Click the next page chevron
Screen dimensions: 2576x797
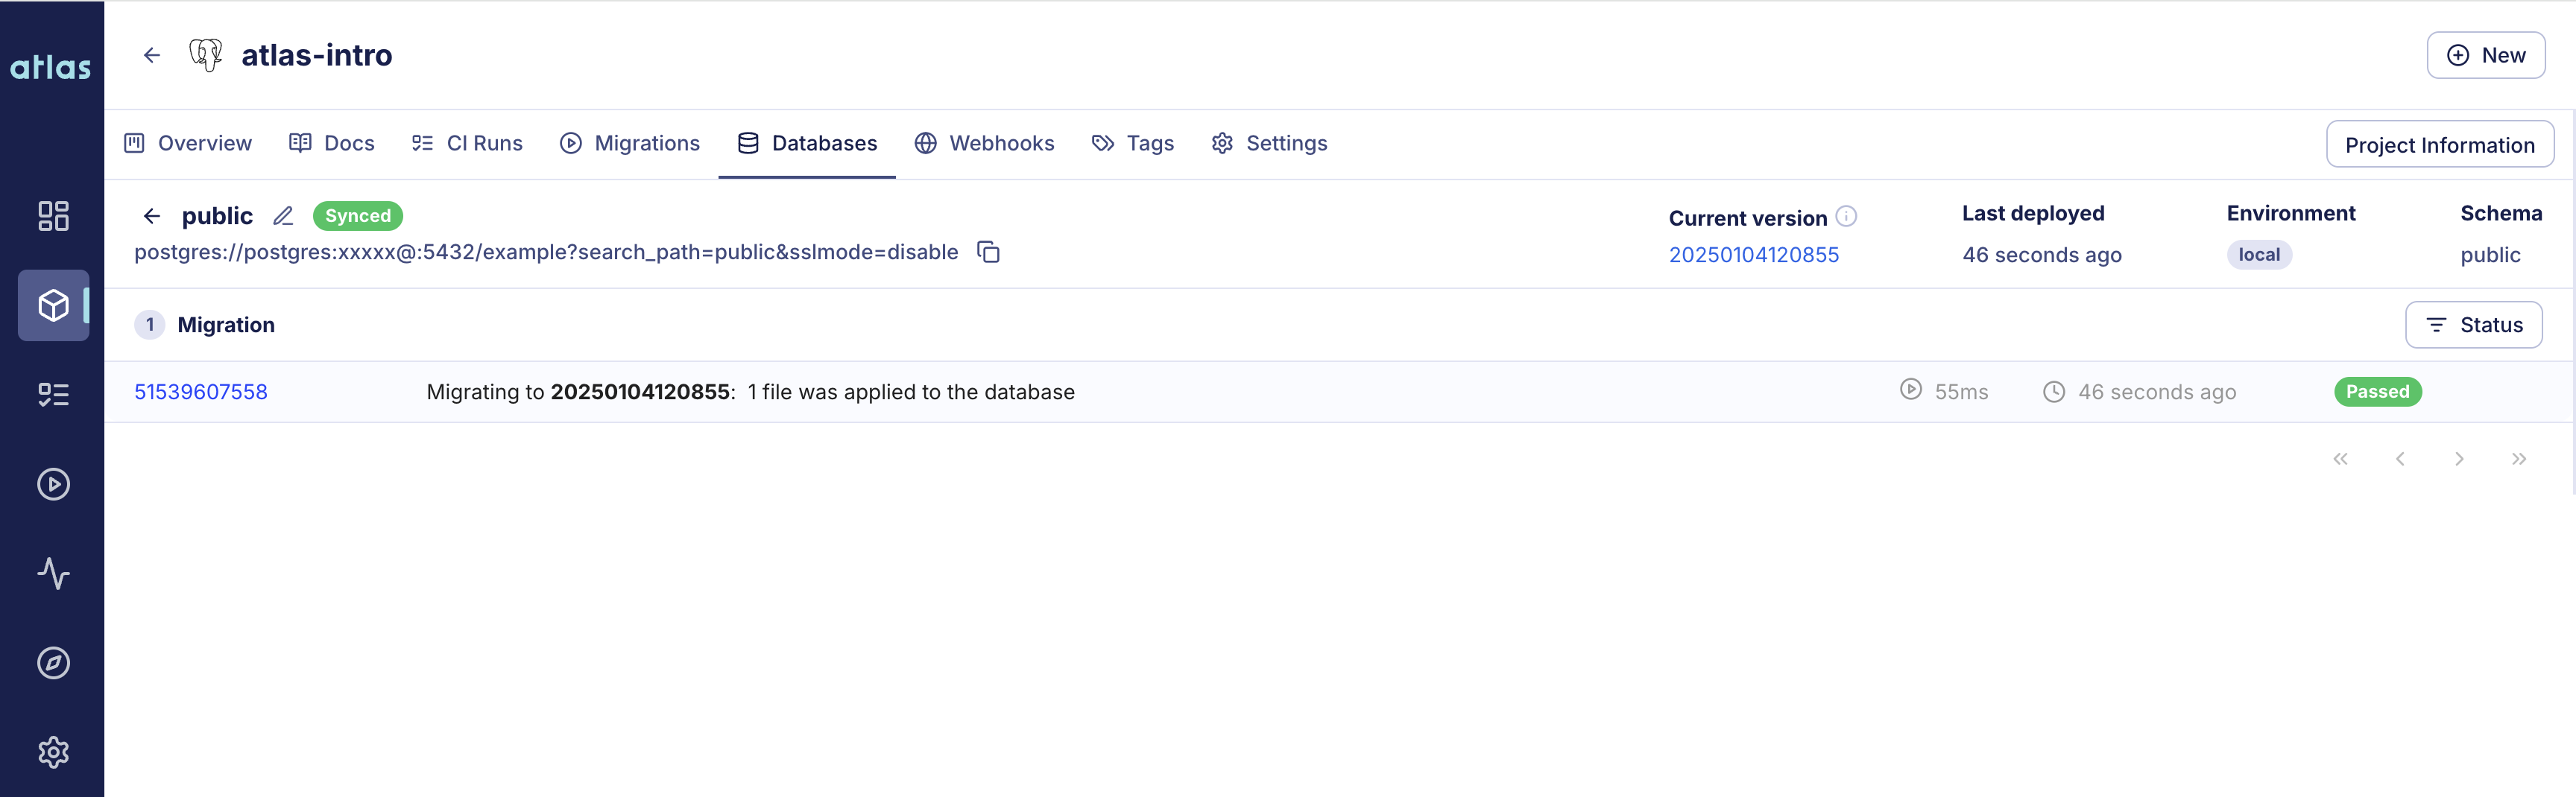2460,458
